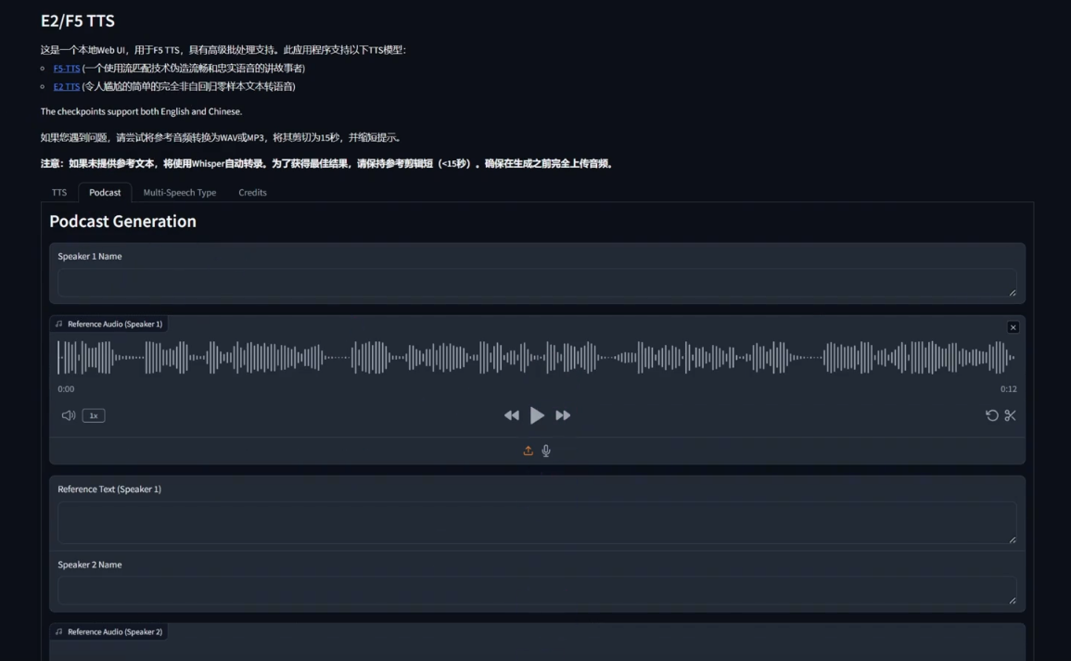Adjust the speaker volume icon in audio player
1071x661 pixels.
(x=68, y=415)
